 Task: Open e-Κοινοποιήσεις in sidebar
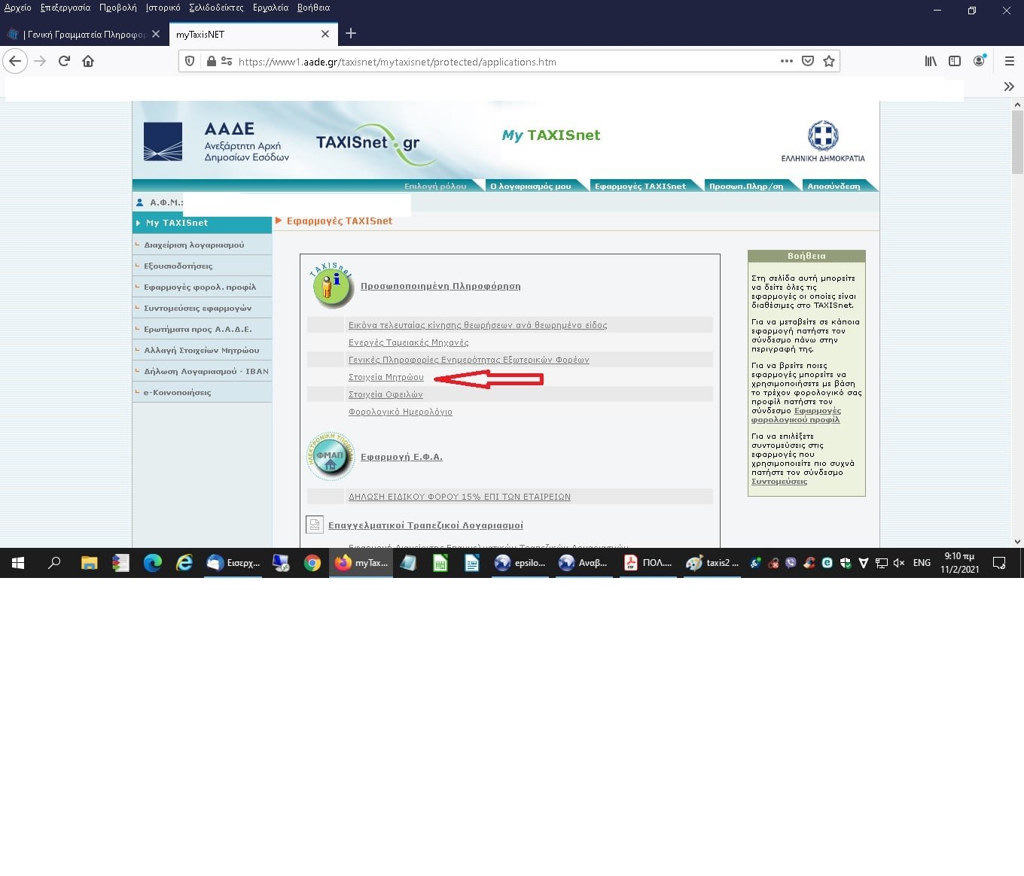(x=202, y=392)
